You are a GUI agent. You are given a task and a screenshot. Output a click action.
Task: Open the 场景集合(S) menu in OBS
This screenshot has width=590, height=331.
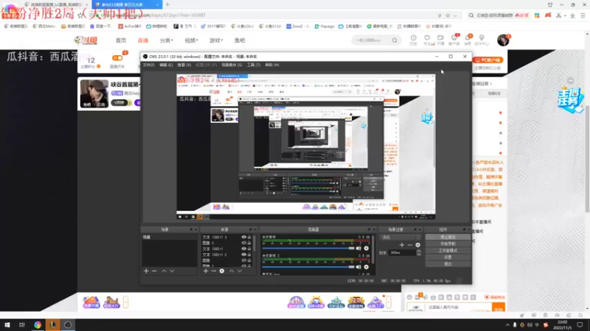(x=232, y=65)
